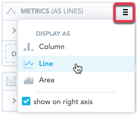The image size is (137, 115).
Task: Click the Line chart icon in Display As
Action: click(29, 64)
